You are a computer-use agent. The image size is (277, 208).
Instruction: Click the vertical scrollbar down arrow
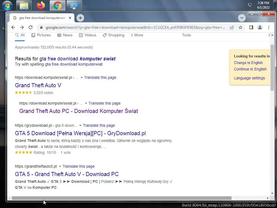tap(272, 193)
